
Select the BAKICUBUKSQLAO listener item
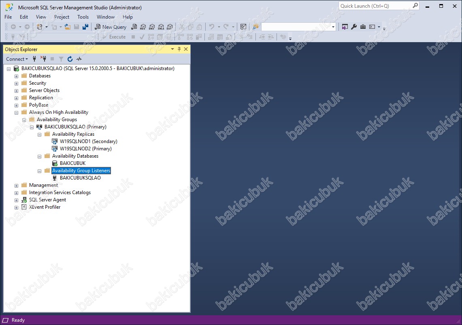pyautogui.click(x=80, y=178)
